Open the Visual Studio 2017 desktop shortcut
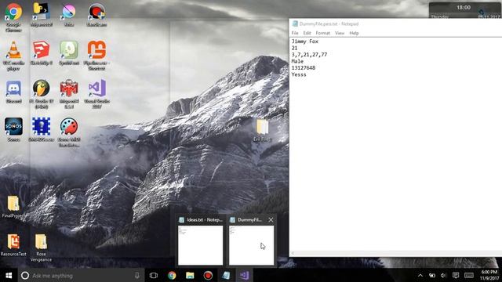 [96, 89]
